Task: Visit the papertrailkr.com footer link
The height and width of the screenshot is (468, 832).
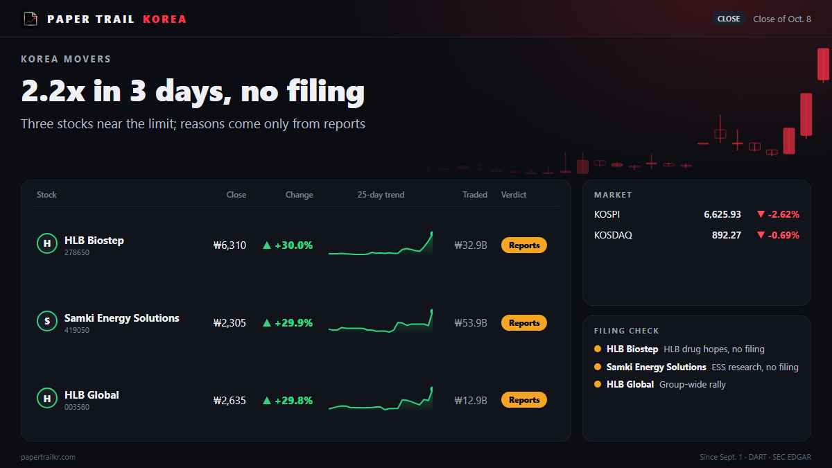Action: 48,457
